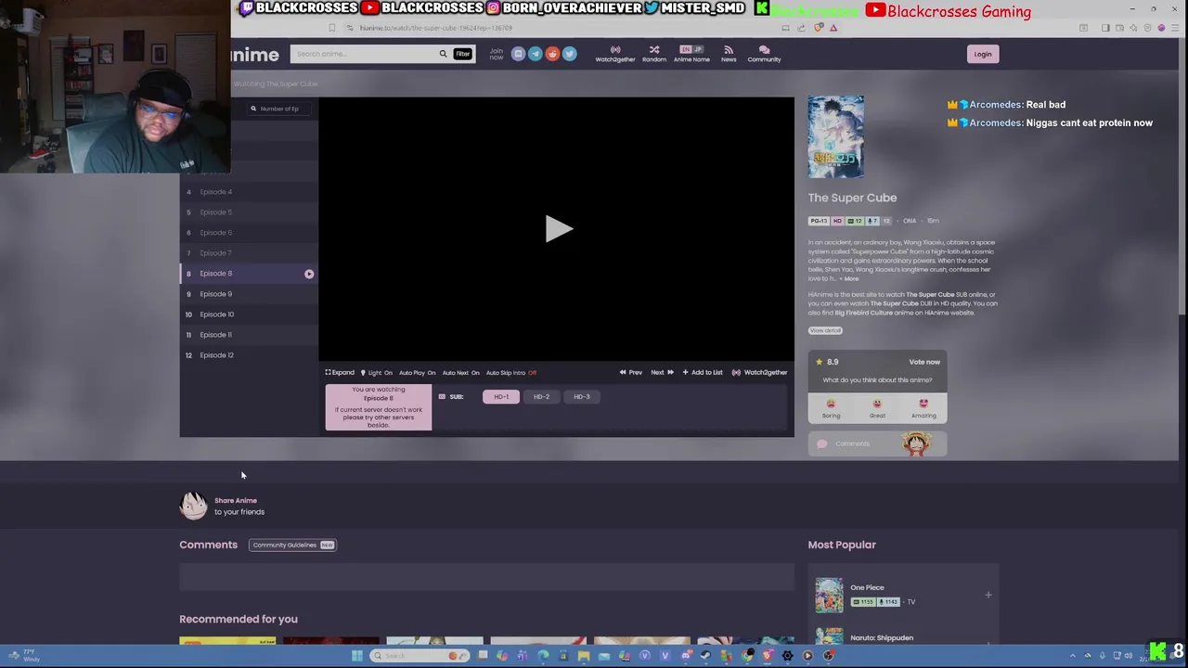Image resolution: width=1188 pixels, height=668 pixels.
Task: Open the Community section icon
Action: pos(764,54)
